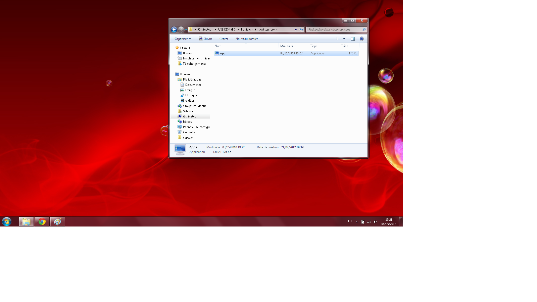The image size is (537, 302).
Task: Open the address bar history dropdown
Action: (296, 30)
